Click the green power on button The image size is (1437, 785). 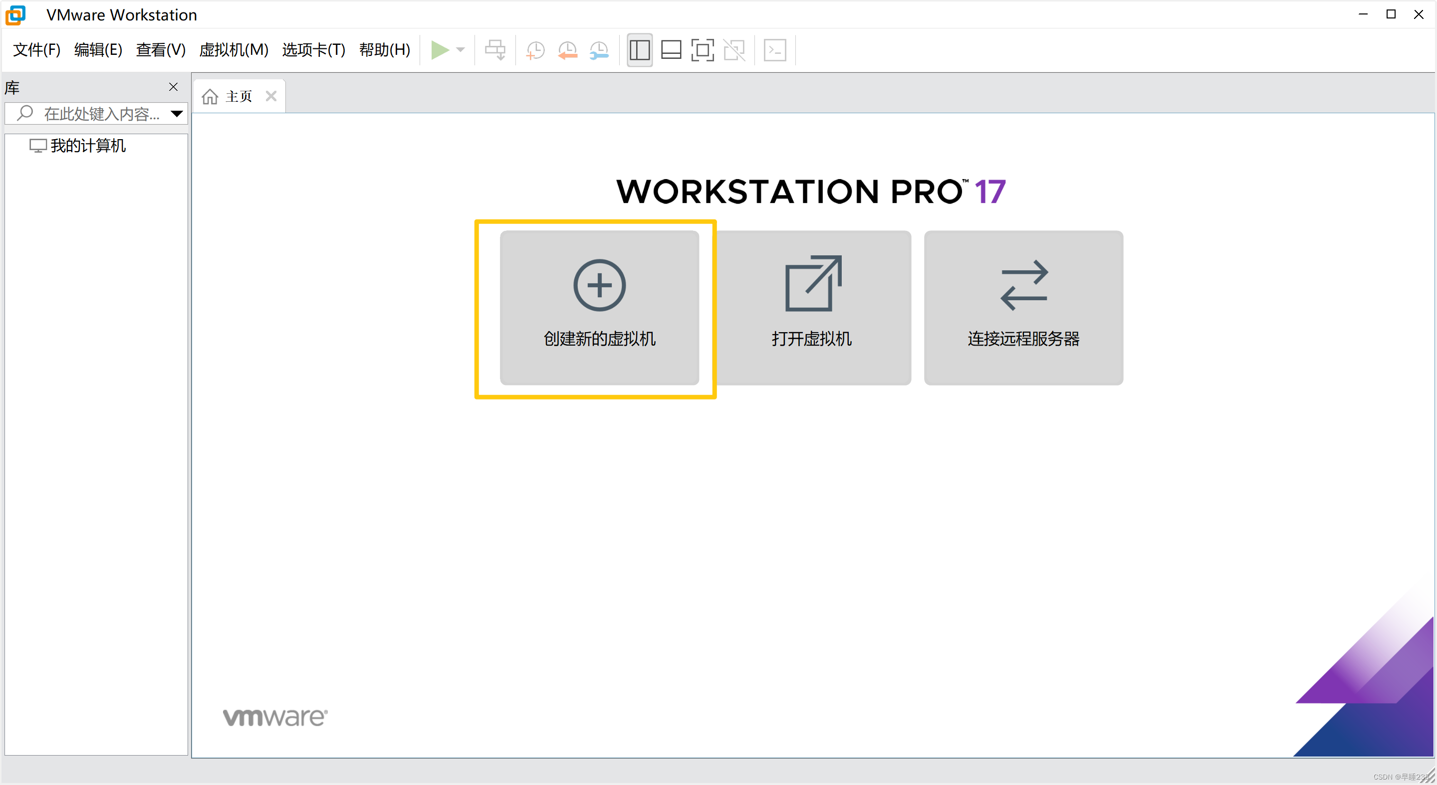tap(440, 50)
